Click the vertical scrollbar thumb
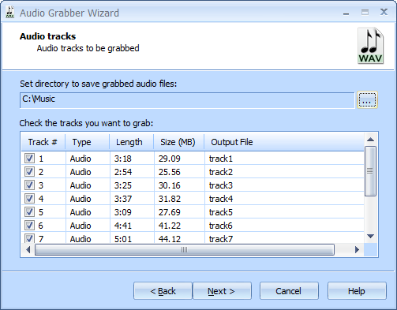Viewport: 397px width, 310px height. (x=370, y=171)
